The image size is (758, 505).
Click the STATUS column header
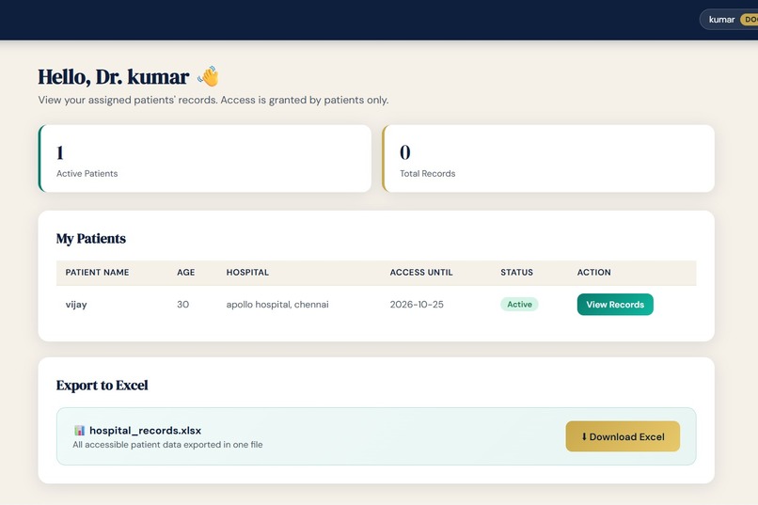[x=516, y=272]
